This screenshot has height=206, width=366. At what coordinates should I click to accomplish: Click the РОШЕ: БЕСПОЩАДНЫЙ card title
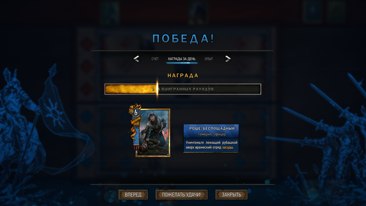[212, 128]
